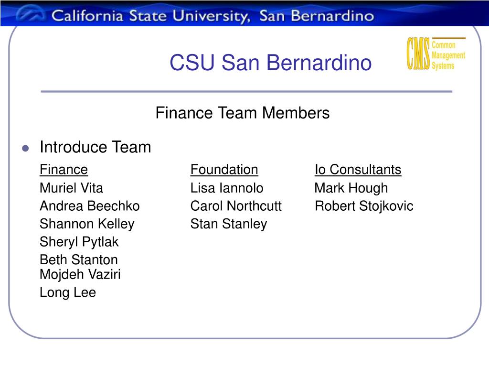Viewport: 489px width, 367px height.
Task: Select the Introduce Team bullet text
Action: coord(96,147)
